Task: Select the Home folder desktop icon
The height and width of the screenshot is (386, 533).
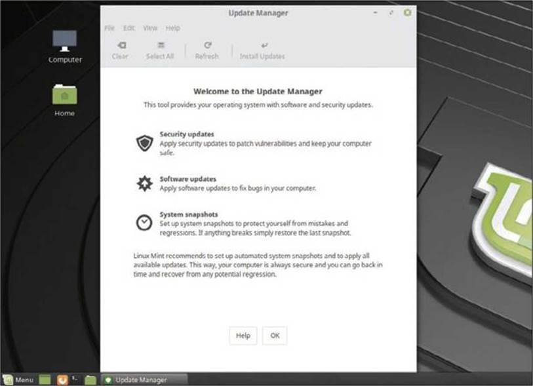Action: [x=65, y=100]
